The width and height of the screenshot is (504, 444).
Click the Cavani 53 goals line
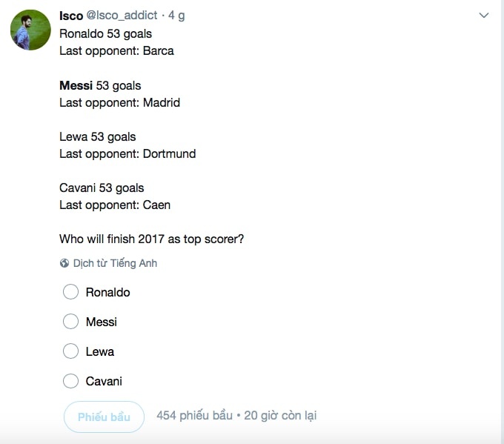point(102,188)
